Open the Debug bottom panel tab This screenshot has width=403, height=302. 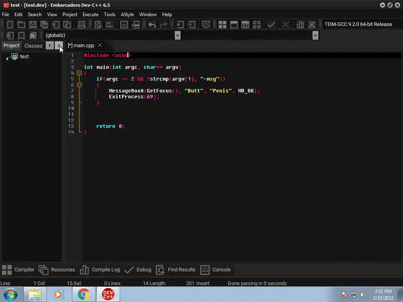[x=138, y=270]
